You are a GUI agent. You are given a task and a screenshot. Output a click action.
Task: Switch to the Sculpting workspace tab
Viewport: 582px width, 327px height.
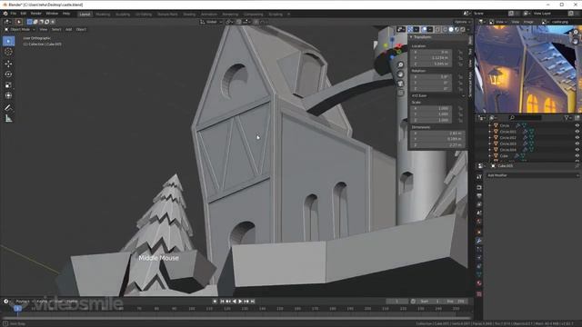pos(123,15)
